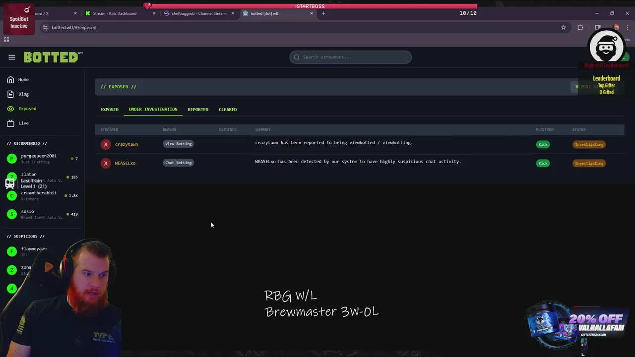635x357 pixels.
Task: Click the Search streamers input field
Action: coord(350,57)
